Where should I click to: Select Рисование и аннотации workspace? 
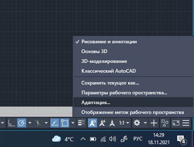coord(133,42)
